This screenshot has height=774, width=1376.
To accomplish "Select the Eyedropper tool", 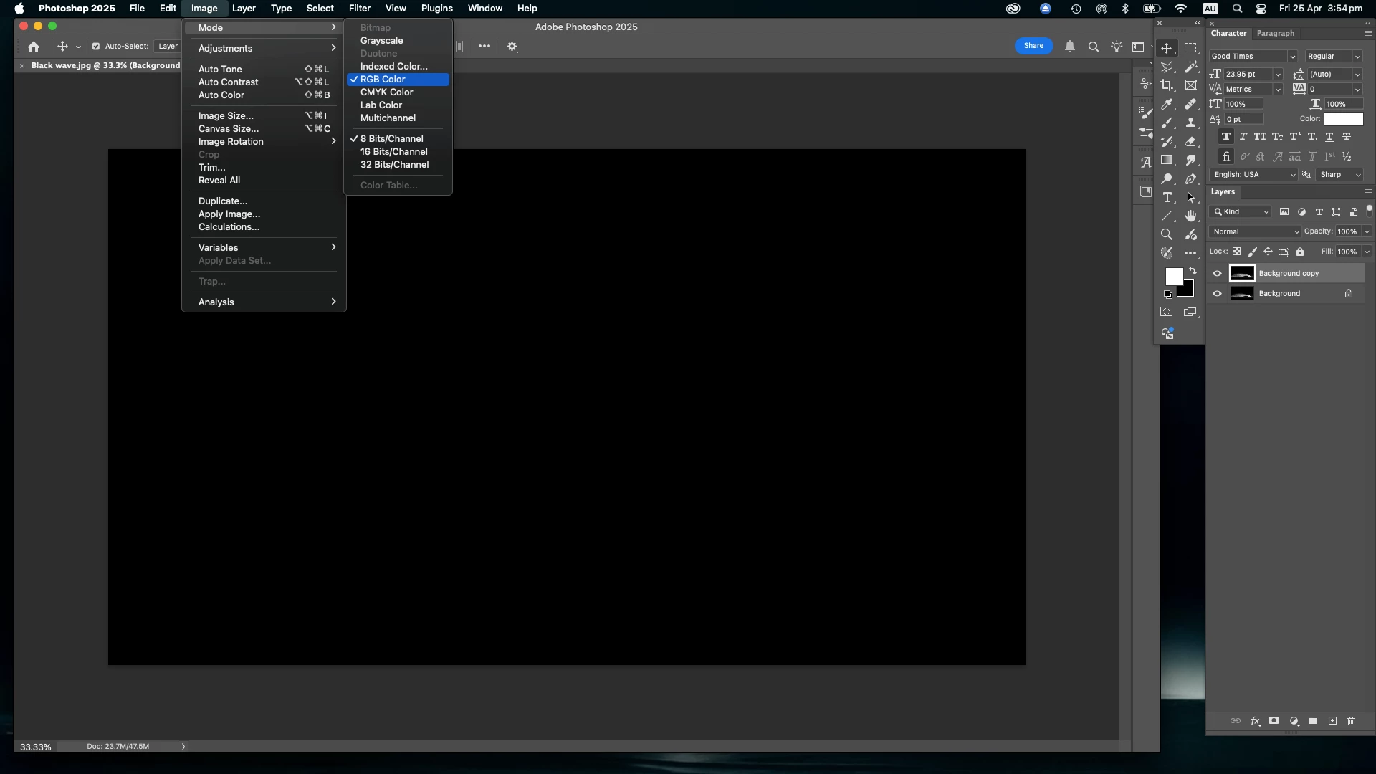I will tap(1167, 105).
